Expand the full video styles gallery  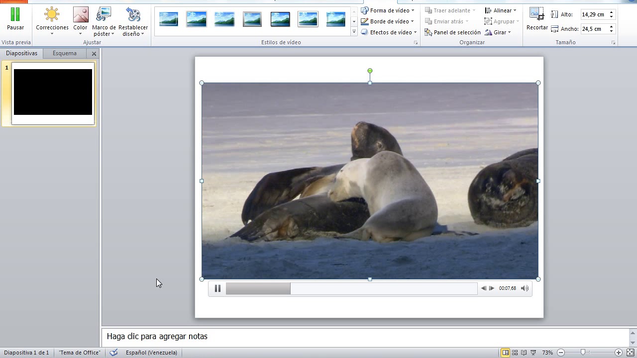point(354,32)
